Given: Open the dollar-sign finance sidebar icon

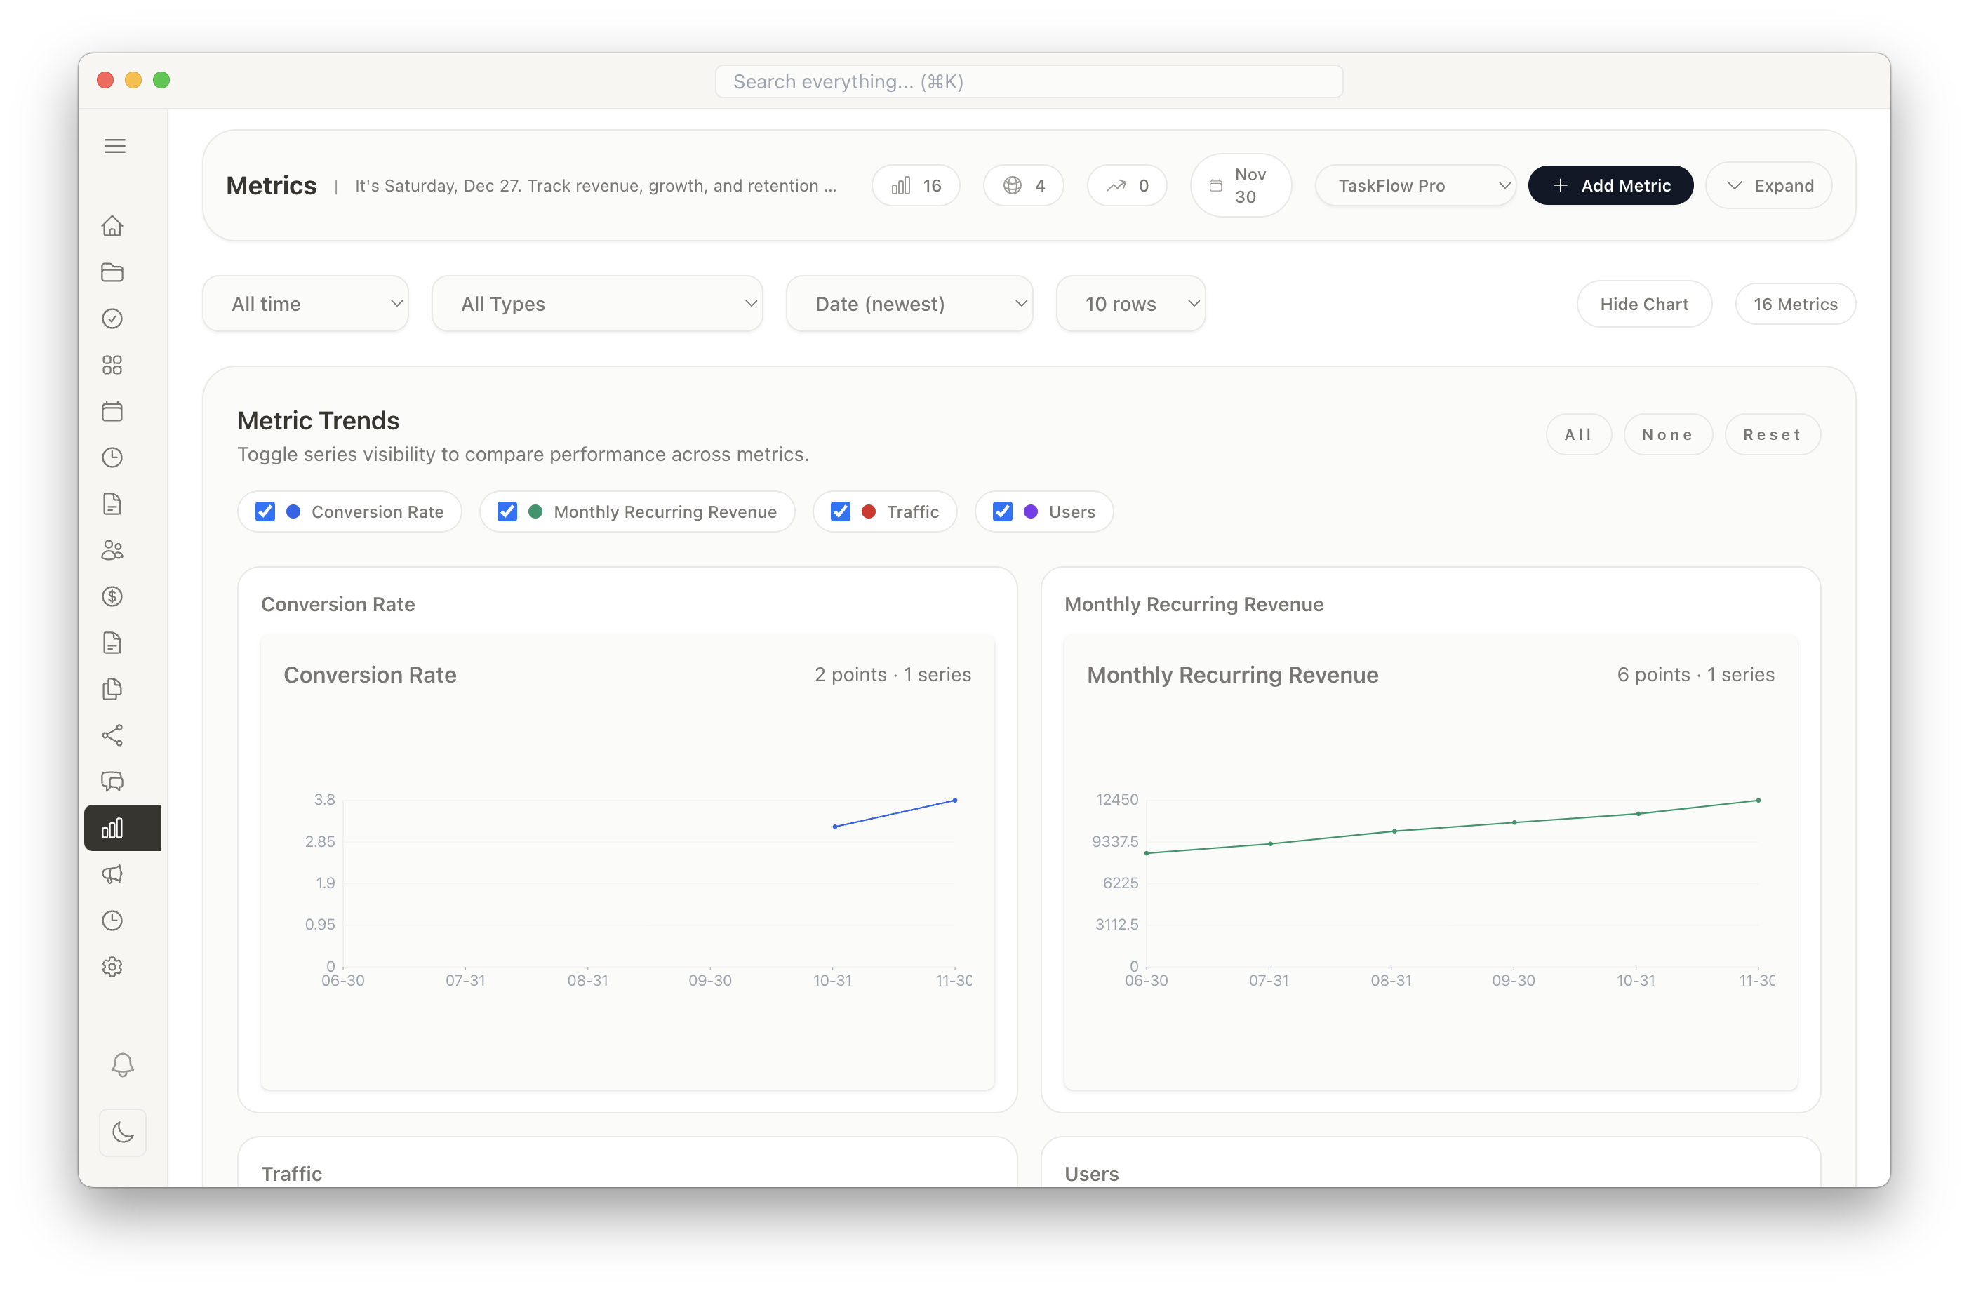Looking at the screenshot, I should click(112, 596).
